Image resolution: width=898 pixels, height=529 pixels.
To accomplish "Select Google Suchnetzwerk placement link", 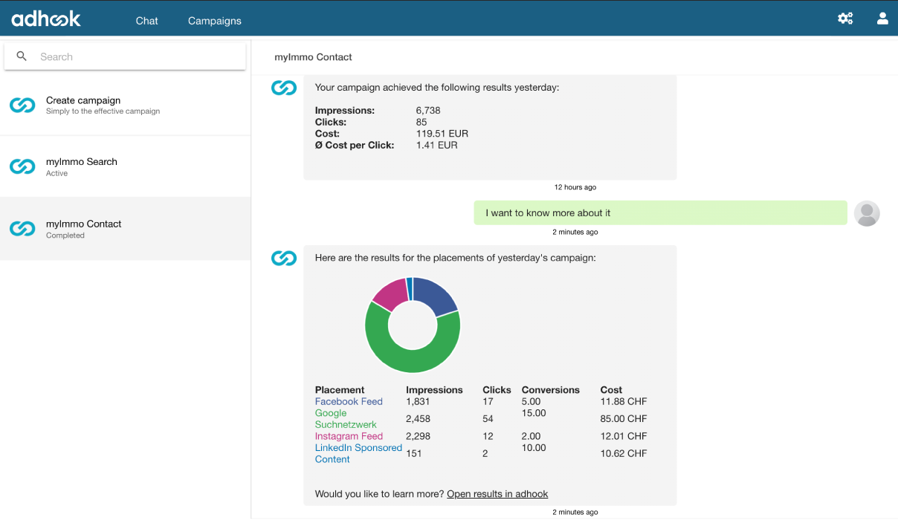I will click(346, 418).
